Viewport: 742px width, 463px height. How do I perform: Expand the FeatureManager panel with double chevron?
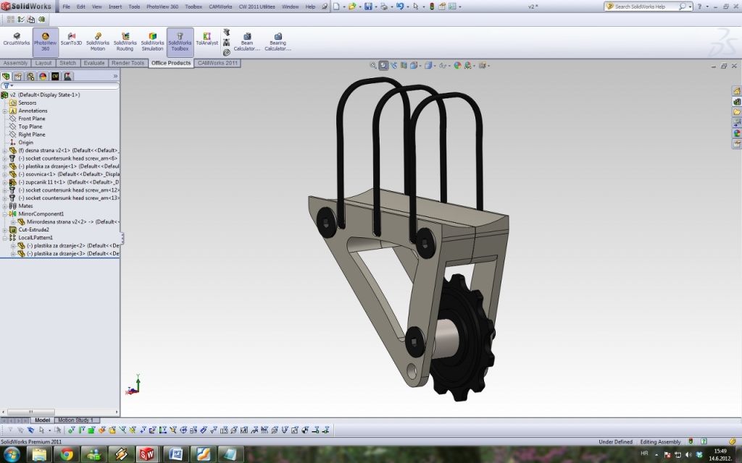115,76
